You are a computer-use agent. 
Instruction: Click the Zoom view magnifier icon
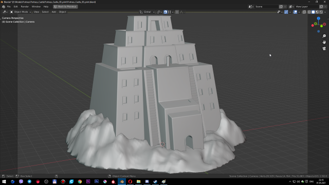[x=324, y=36]
